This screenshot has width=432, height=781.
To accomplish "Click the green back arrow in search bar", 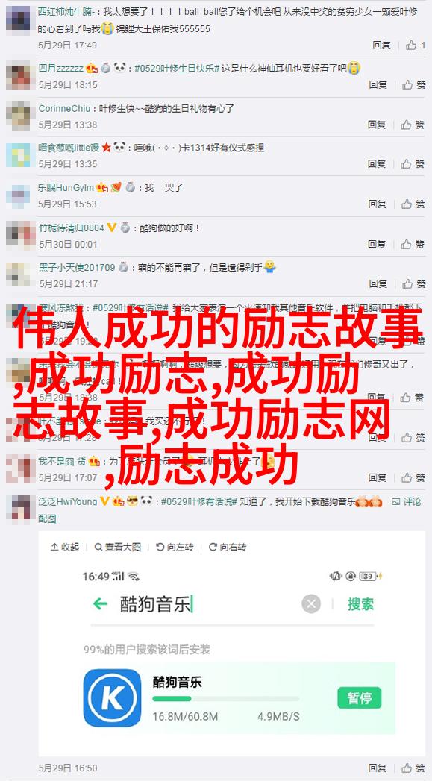I will (100, 604).
